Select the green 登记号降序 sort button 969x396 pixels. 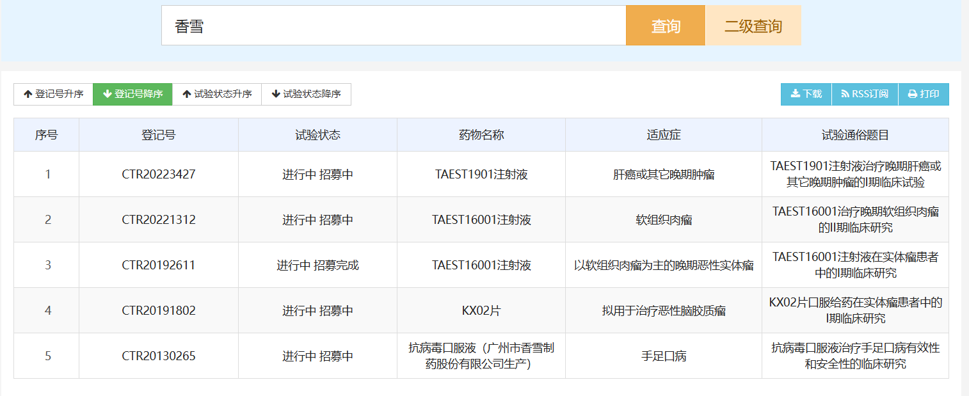(x=132, y=94)
